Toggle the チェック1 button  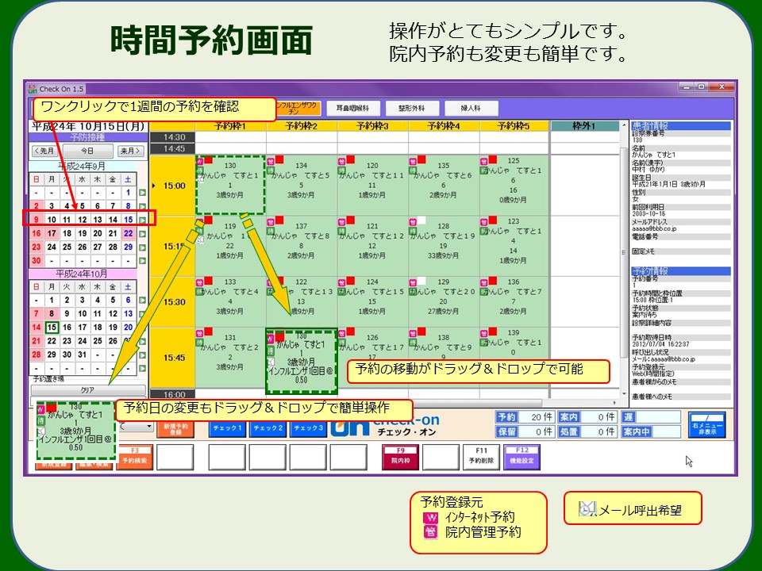[x=228, y=429]
